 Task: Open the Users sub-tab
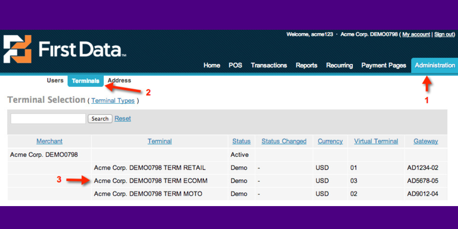[x=55, y=81]
